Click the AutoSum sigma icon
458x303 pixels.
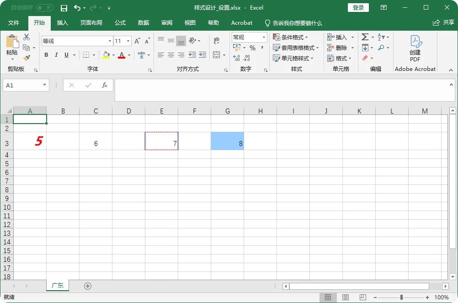click(365, 37)
